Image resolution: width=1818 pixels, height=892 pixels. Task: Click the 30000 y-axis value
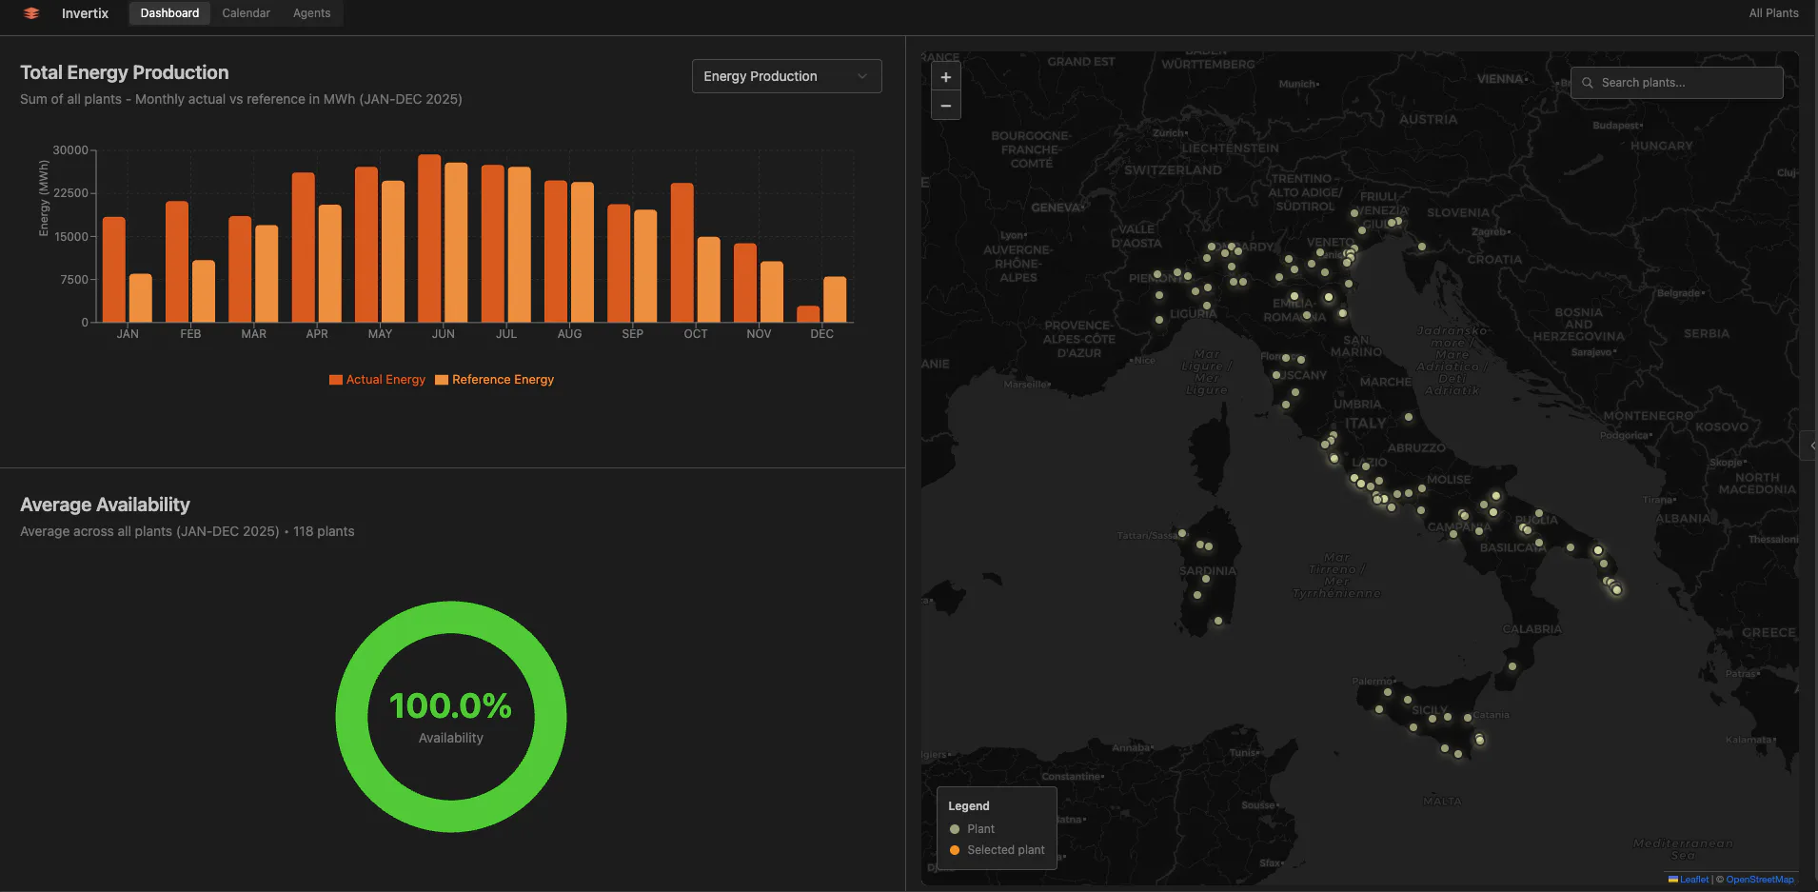(x=70, y=150)
